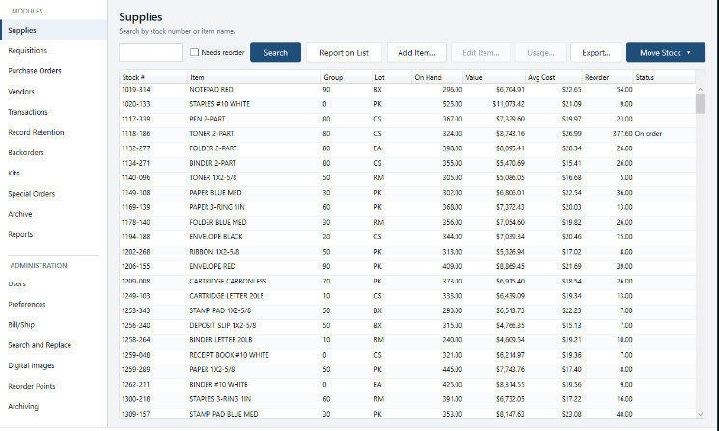Click the Search button

(276, 53)
